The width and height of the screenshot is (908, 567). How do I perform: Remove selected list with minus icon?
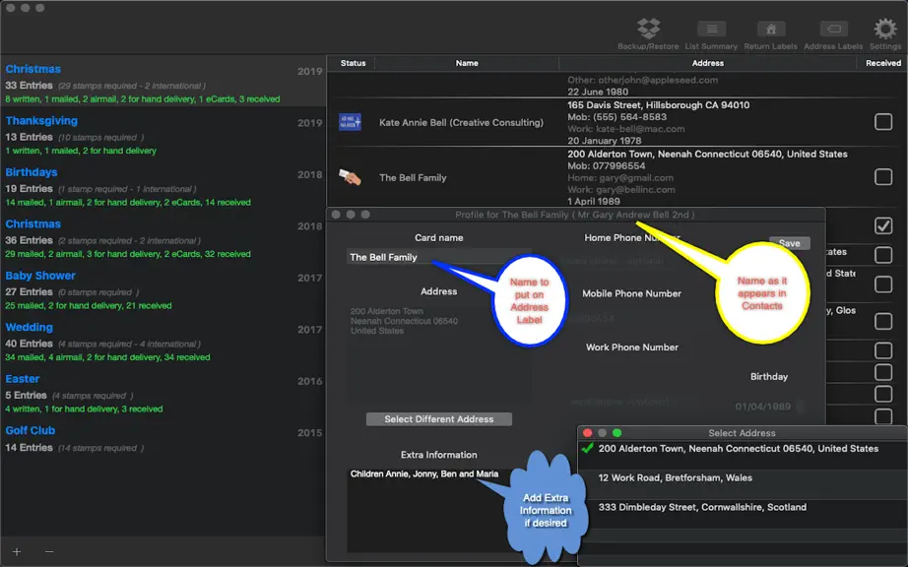pyautogui.click(x=49, y=552)
